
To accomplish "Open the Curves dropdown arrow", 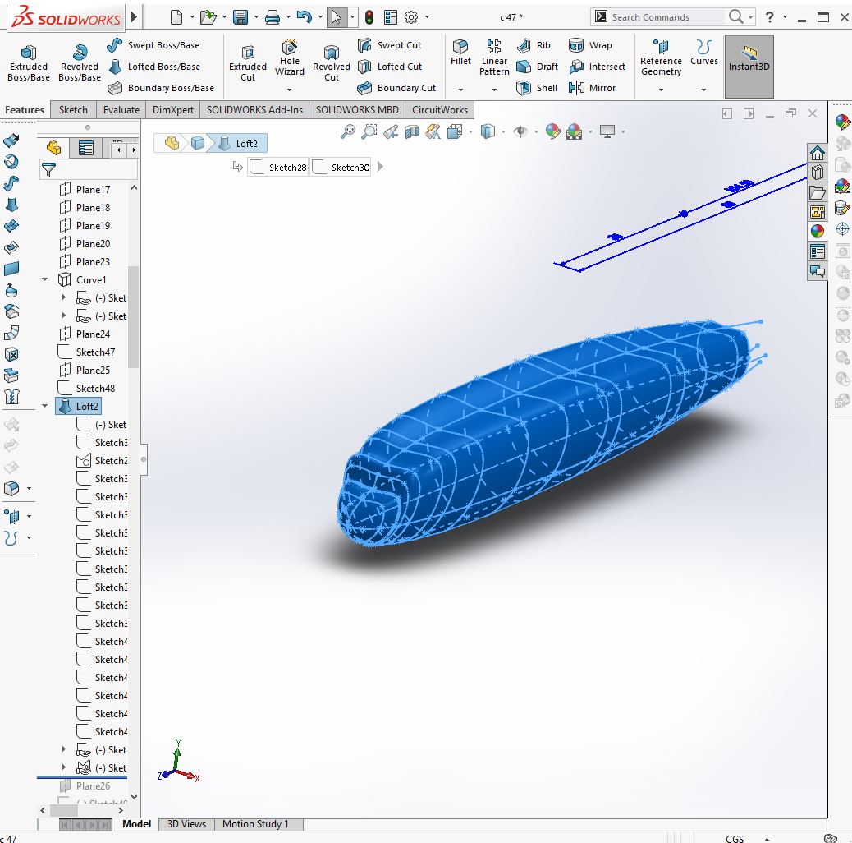I will [703, 90].
